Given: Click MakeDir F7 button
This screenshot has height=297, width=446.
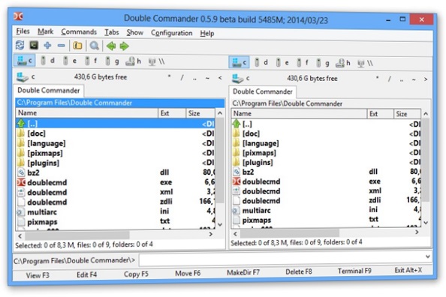Looking at the screenshot, I should [x=243, y=272].
